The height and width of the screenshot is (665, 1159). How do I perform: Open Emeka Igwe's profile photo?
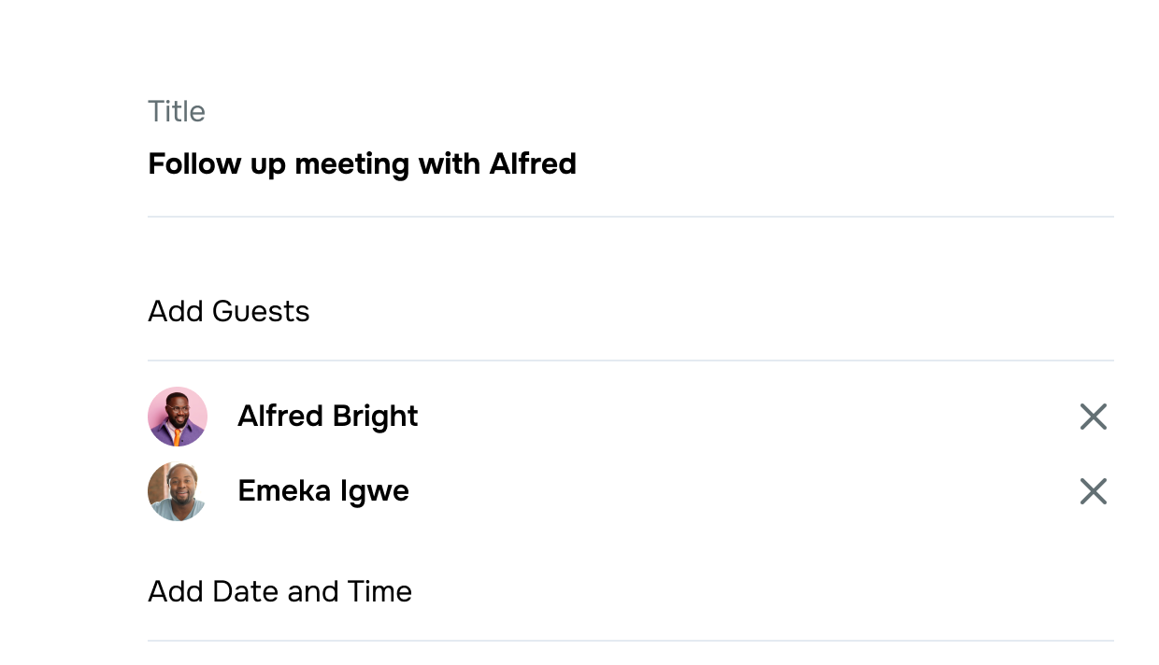[178, 491]
